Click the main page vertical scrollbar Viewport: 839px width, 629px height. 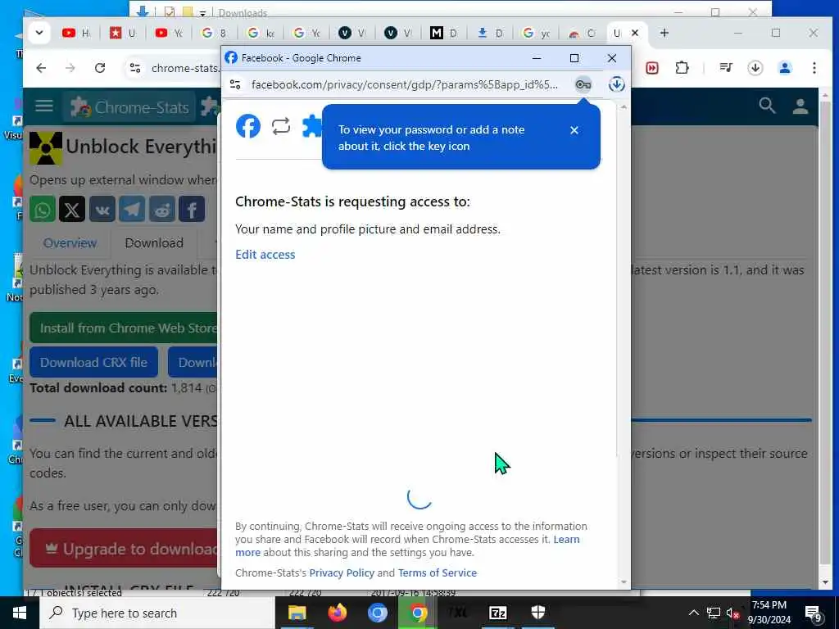(824, 332)
